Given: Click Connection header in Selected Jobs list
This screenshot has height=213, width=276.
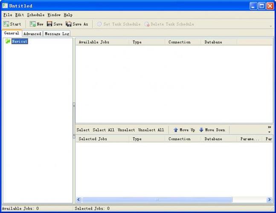Looking at the screenshot, I should (183, 139).
